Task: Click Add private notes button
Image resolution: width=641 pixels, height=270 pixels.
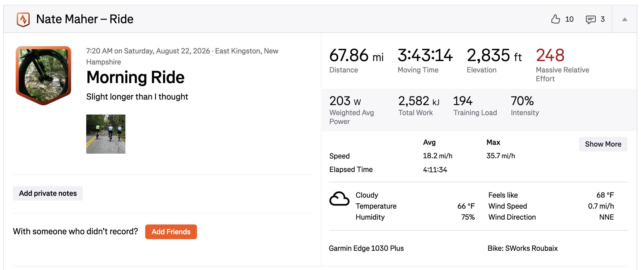Action: coord(48,193)
